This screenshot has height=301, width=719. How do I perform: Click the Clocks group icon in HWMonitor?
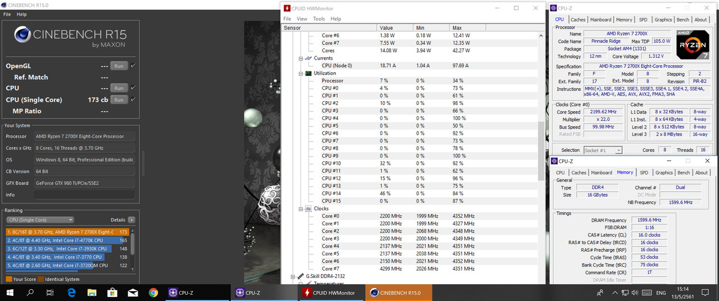pyautogui.click(x=309, y=208)
